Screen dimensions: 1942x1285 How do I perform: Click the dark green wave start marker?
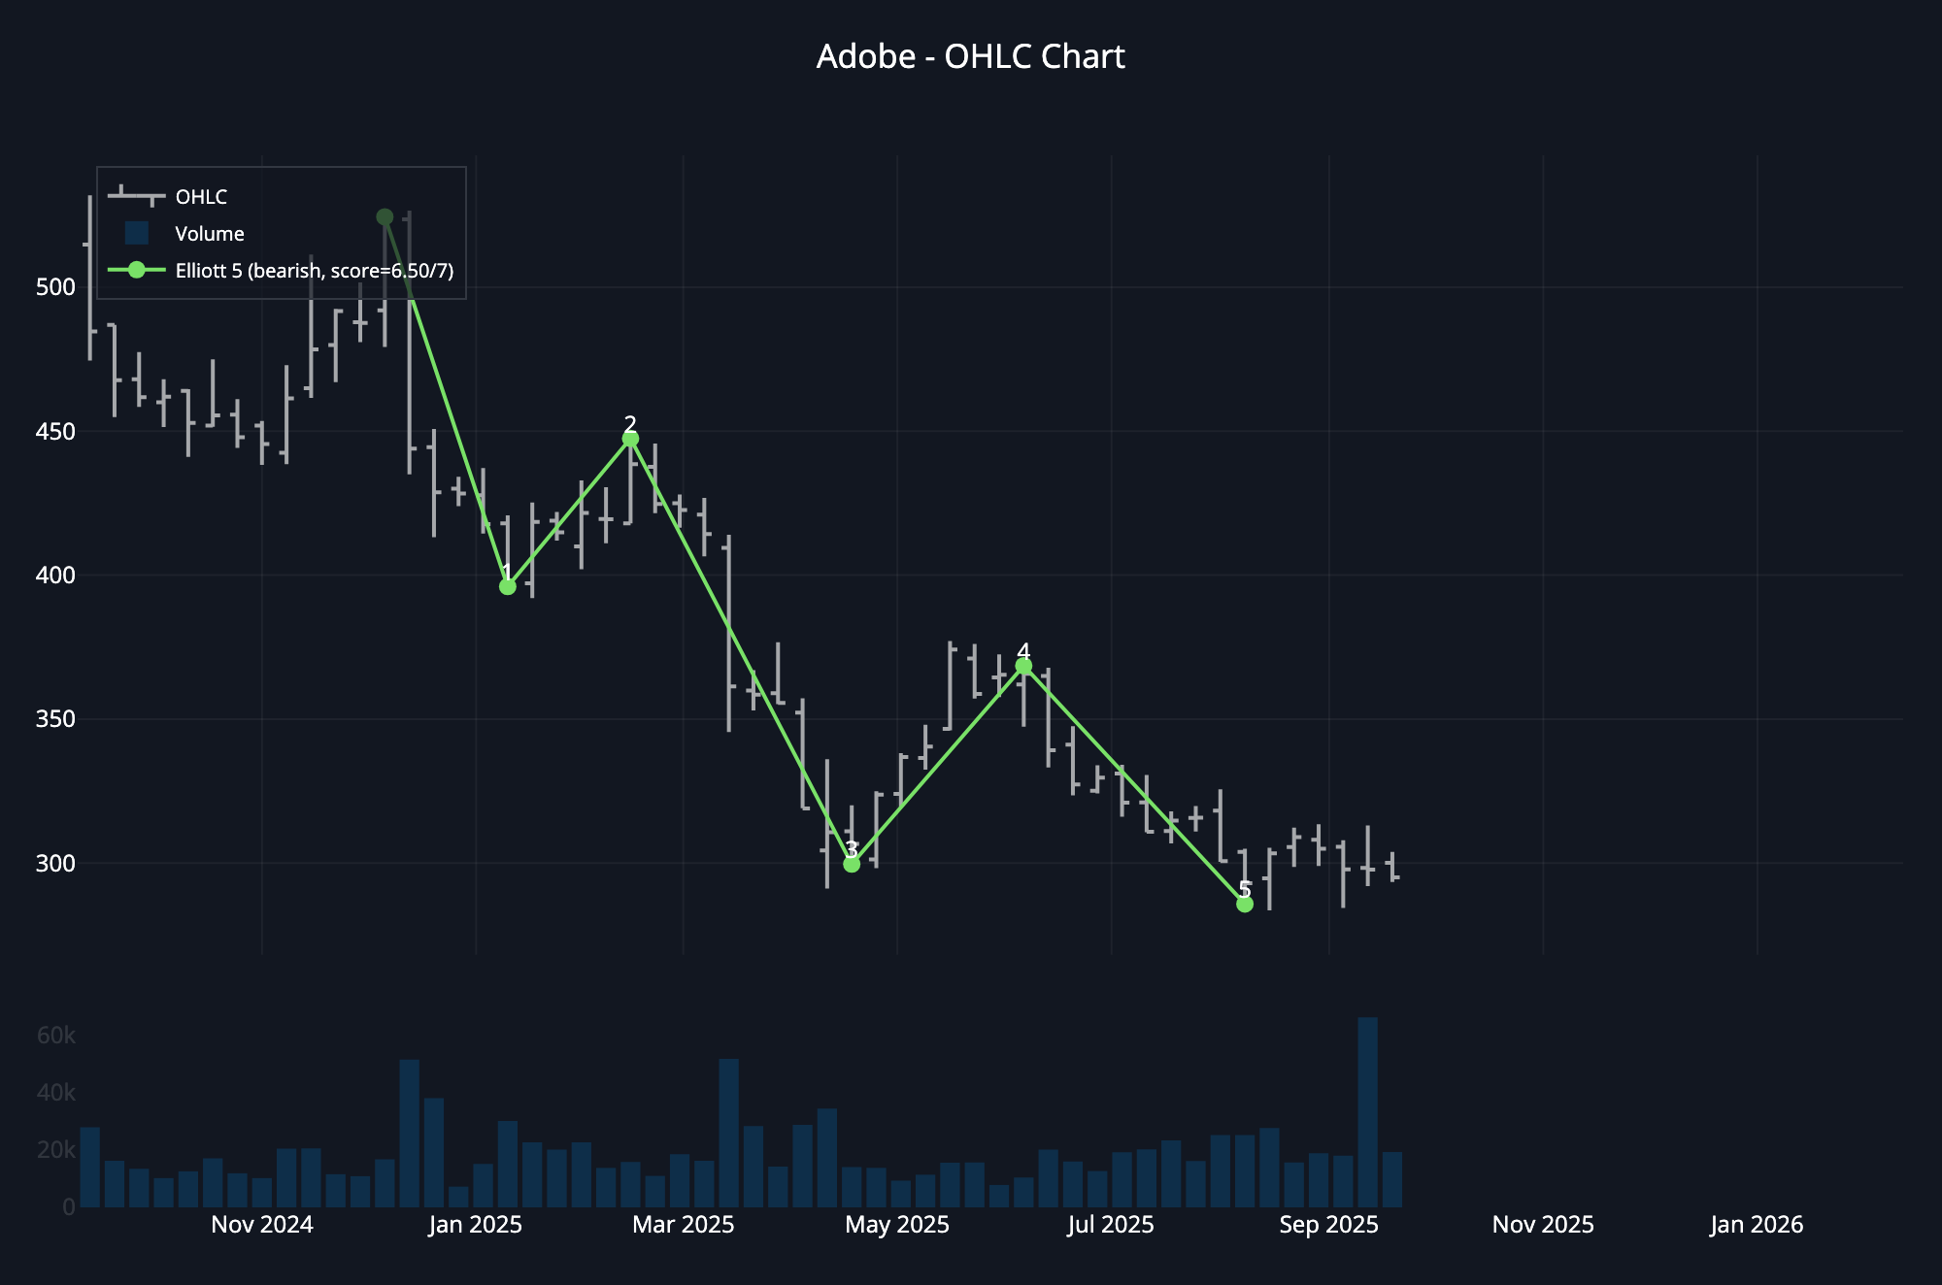[385, 217]
